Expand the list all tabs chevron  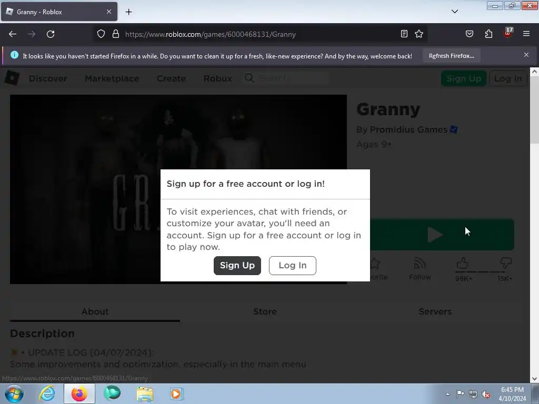[454, 12]
